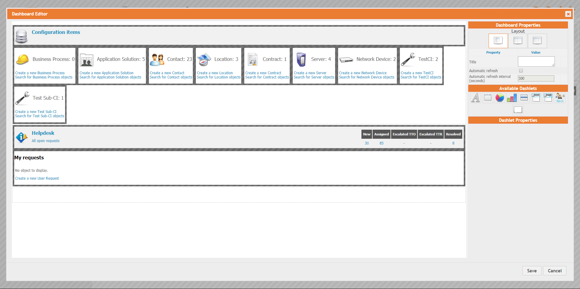Select the empty white box dashlet
This screenshot has height=289, width=580.
518,110
